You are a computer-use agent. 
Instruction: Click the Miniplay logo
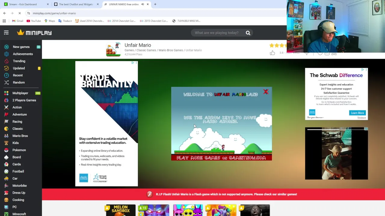pyautogui.click(x=34, y=32)
